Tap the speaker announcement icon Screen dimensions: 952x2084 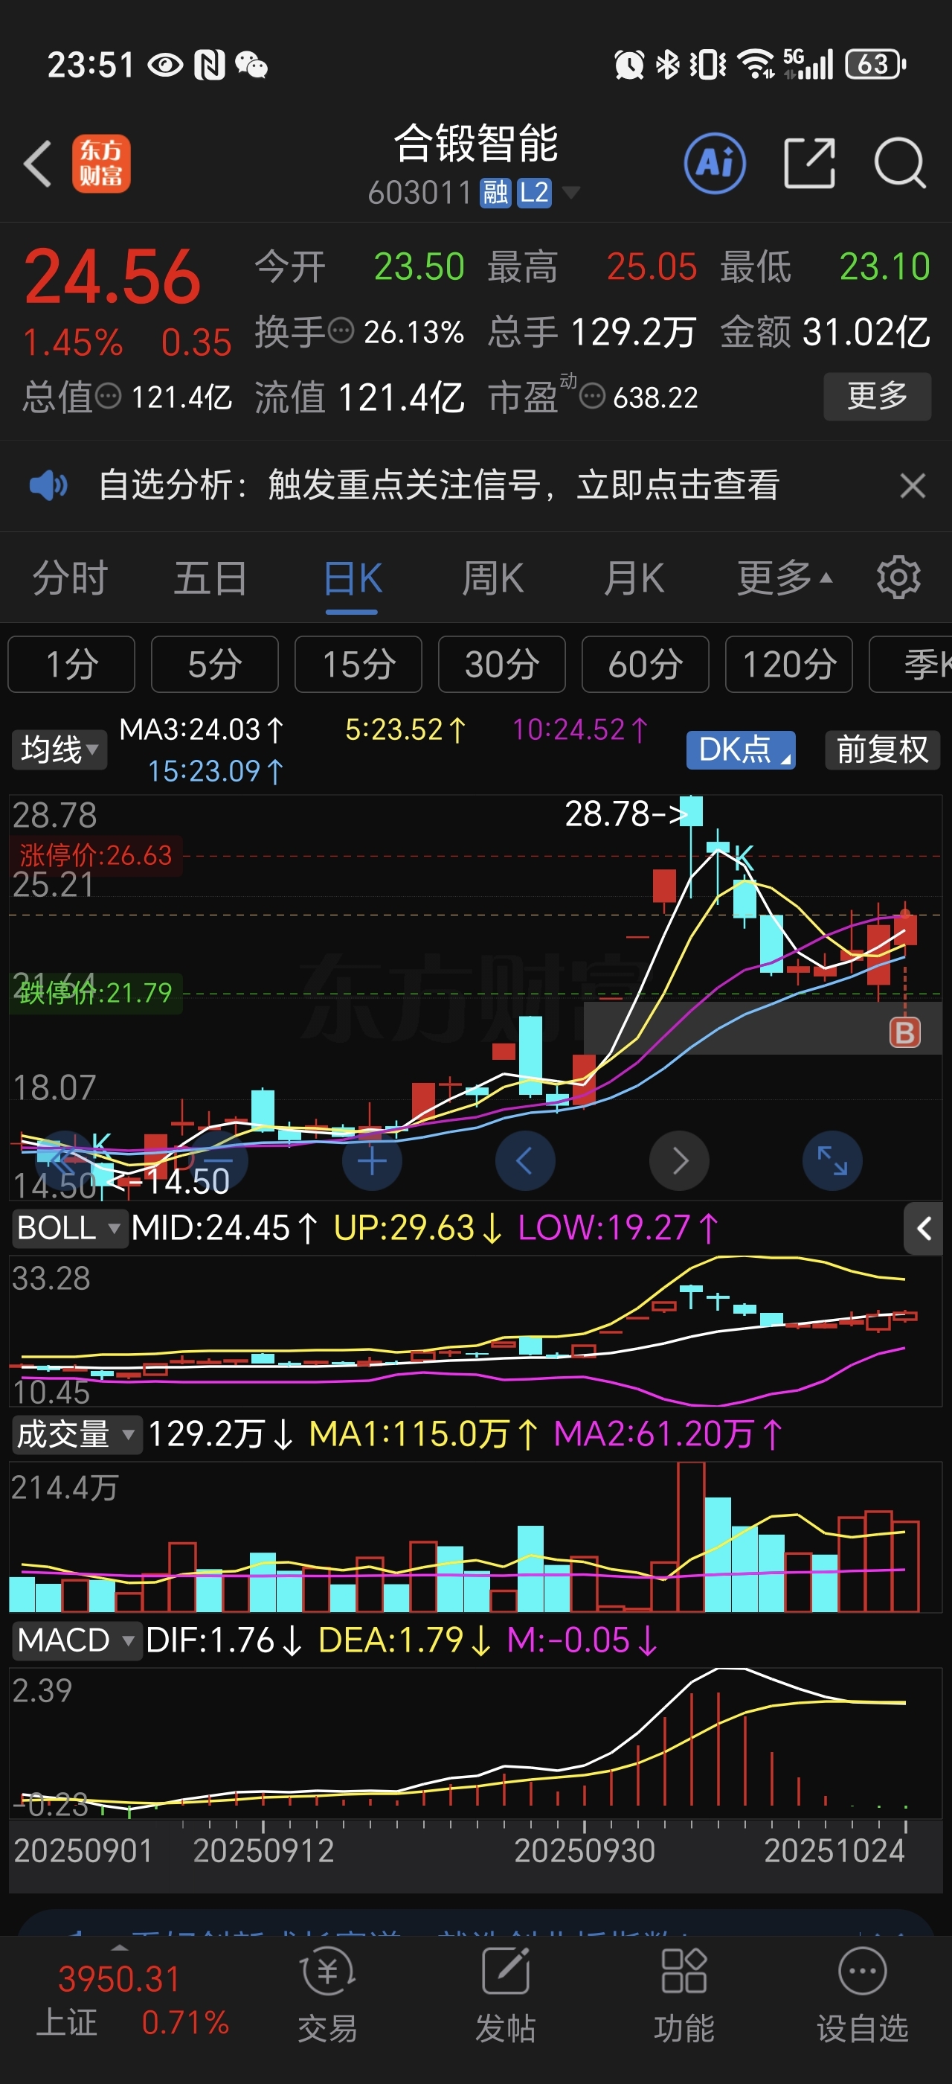[48, 485]
